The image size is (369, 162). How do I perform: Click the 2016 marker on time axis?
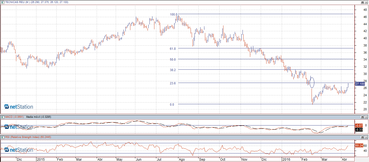tap(286, 160)
